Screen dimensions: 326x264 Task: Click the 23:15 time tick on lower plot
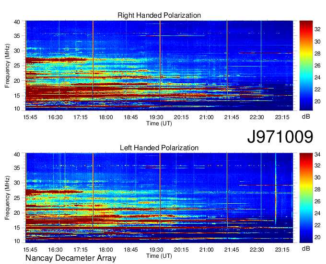[x=282, y=250]
